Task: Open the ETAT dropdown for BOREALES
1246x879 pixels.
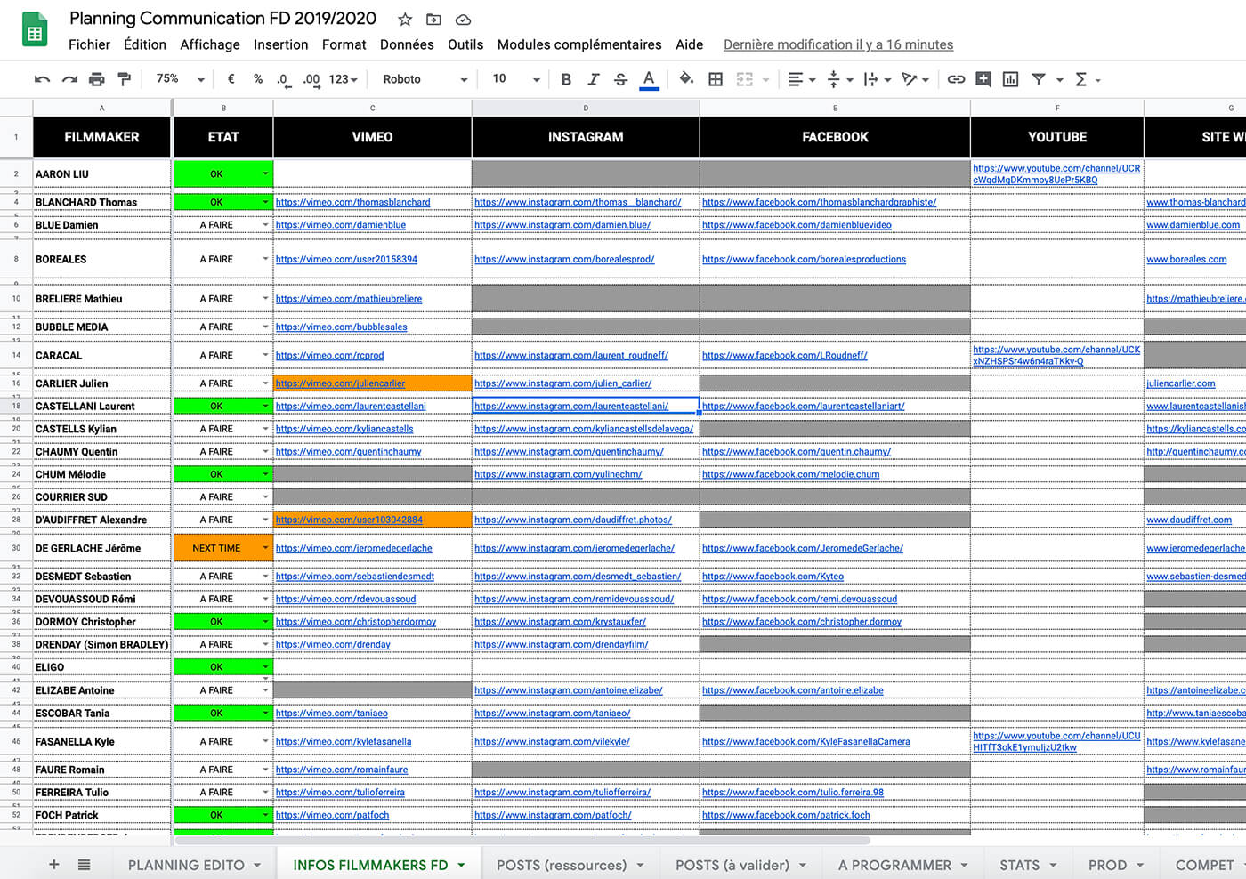Action: 265,259
